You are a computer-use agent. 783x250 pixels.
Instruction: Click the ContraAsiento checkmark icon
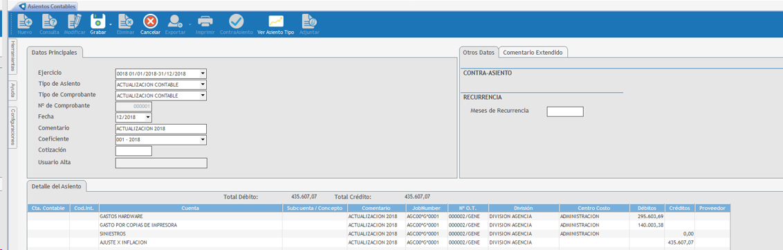click(236, 21)
